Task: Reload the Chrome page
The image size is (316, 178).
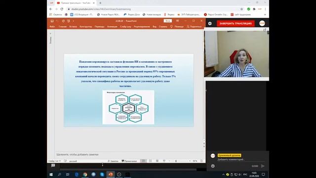Action: (x=62, y=9)
